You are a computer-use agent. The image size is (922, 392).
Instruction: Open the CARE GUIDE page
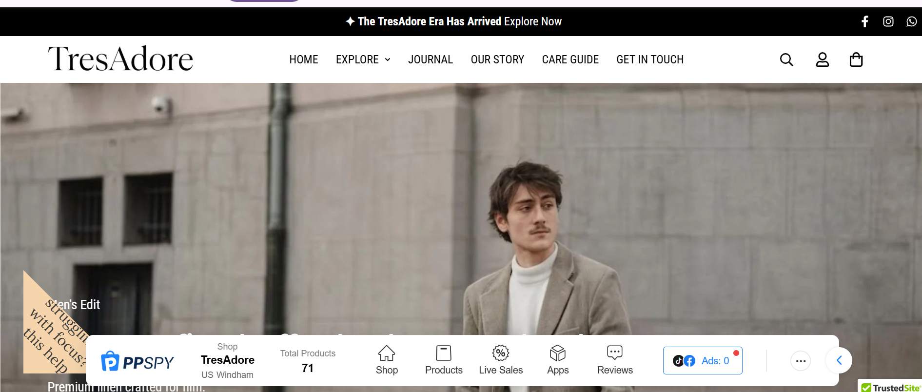click(x=570, y=59)
